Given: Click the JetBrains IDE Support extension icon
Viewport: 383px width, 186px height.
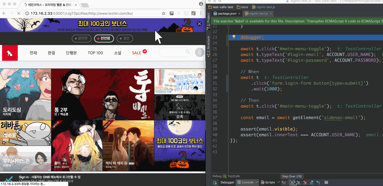Looking at the screenshot, I should coord(172,13).
